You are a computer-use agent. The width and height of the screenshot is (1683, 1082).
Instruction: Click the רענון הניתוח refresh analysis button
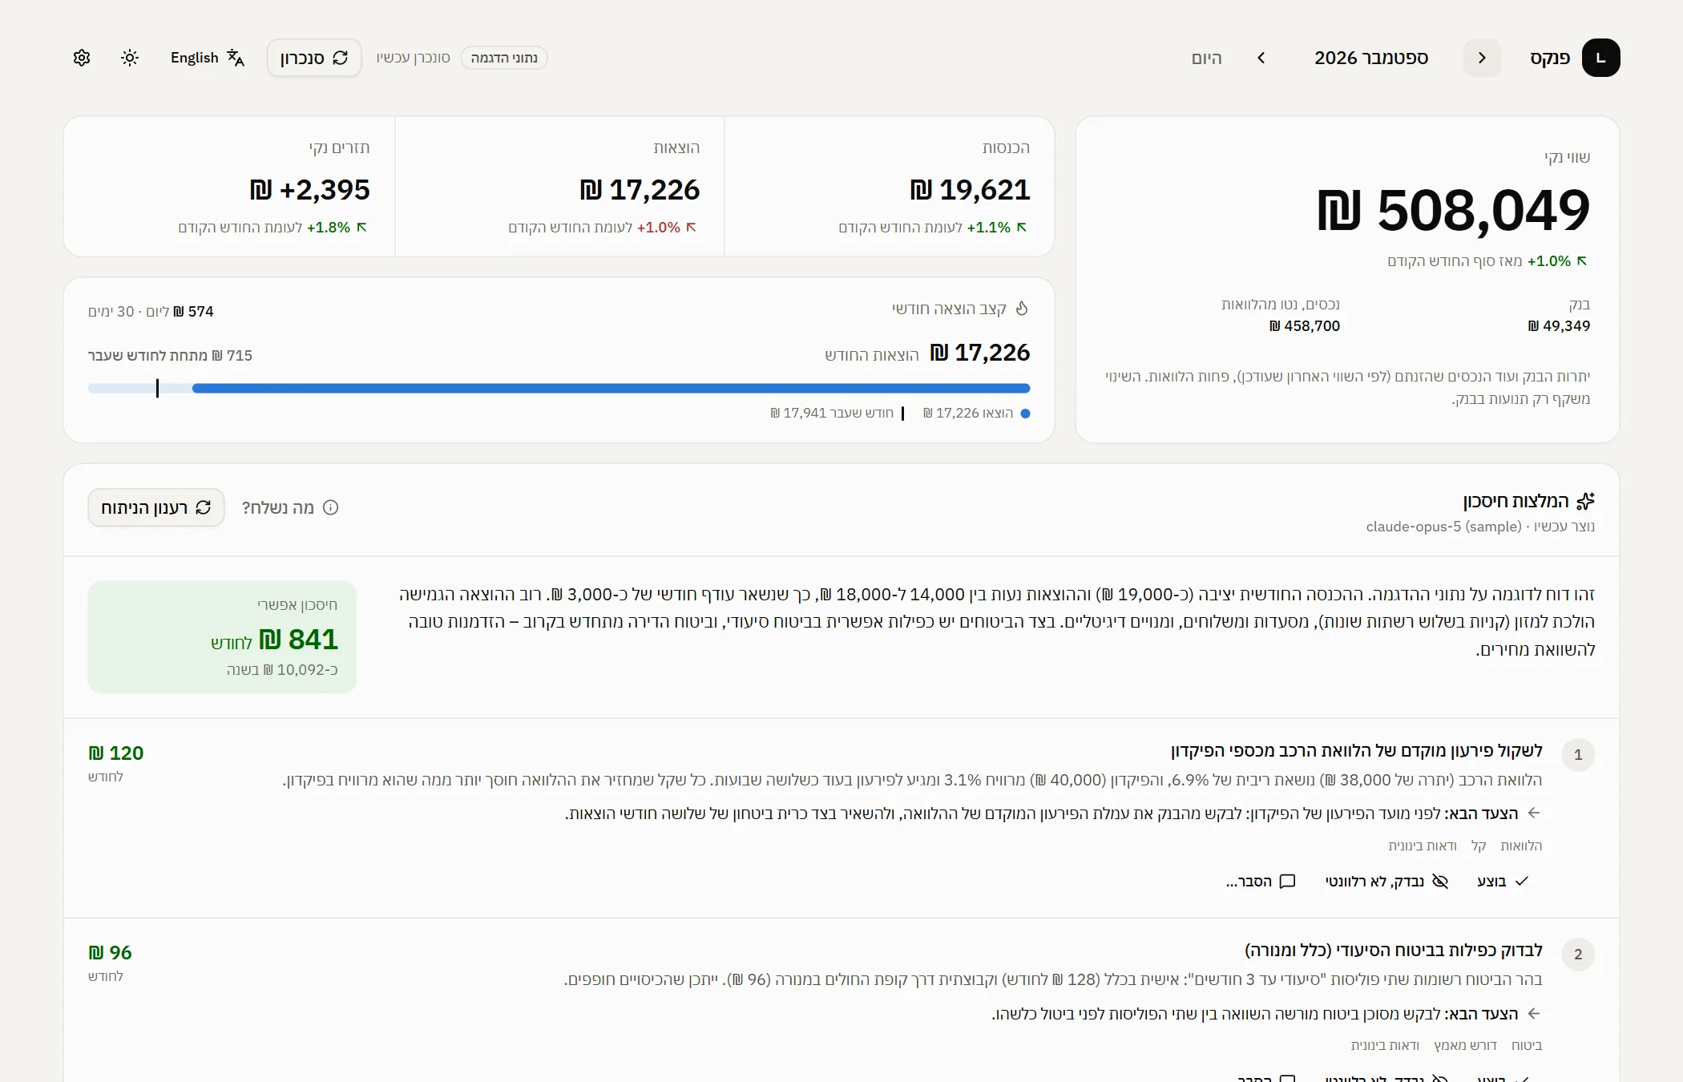[x=156, y=507]
